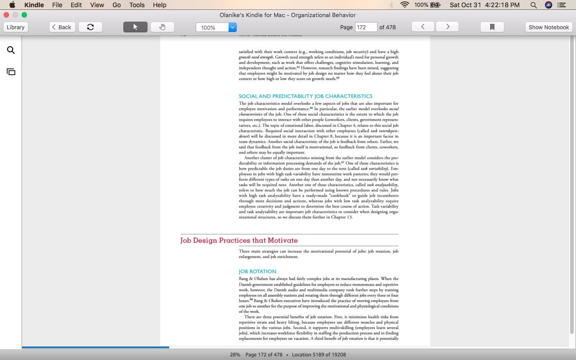Open Spotlight search in menu bar
The width and height of the screenshot is (576, 360).
tap(533, 5)
